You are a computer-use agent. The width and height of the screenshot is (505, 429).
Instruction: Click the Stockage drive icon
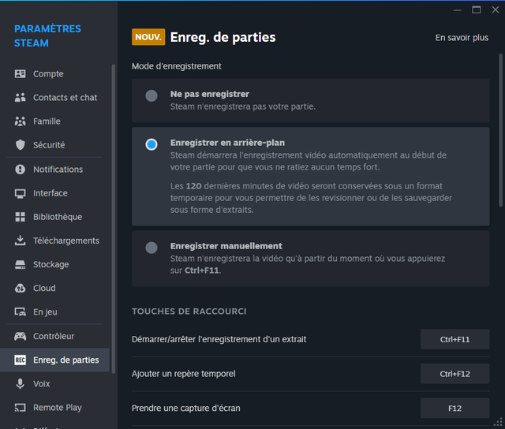20,264
